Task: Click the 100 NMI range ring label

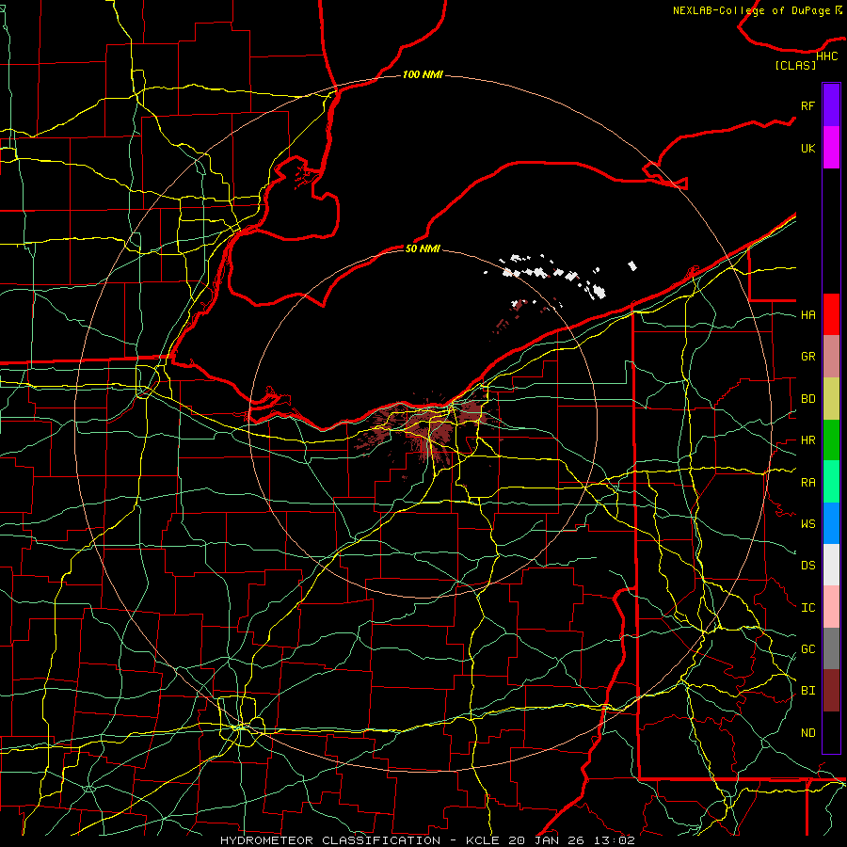Action: point(423,74)
